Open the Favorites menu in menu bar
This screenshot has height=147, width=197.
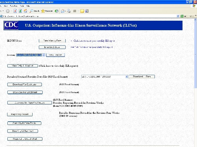[13, 6]
